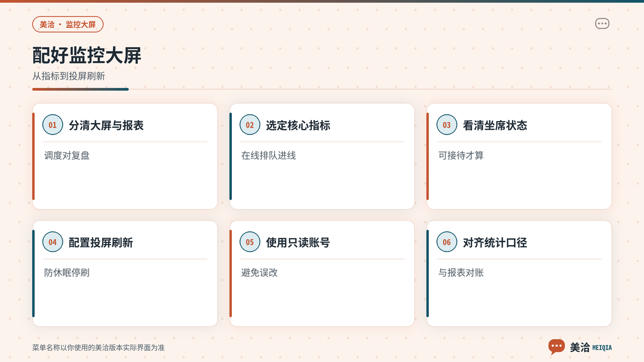This screenshot has height=362, width=644.
Task: Click the text 在线排队进线
Action: click(x=268, y=156)
